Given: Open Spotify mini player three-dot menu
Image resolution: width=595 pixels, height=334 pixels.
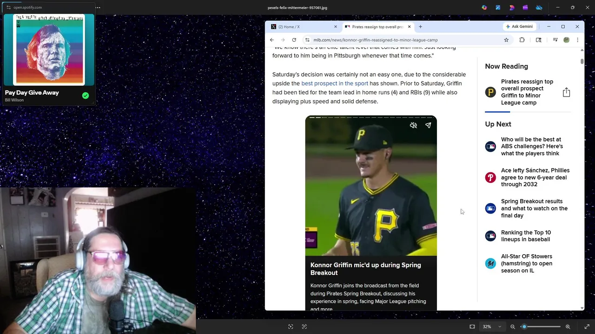Looking at the screenshot, I should pyautogui.click(x=98, y=7).
